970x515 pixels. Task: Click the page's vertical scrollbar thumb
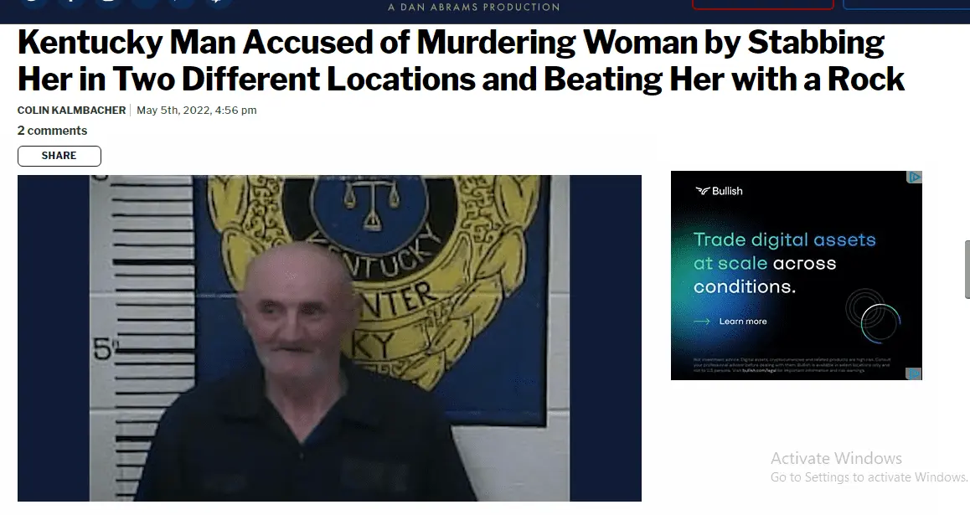pos(967,270)
